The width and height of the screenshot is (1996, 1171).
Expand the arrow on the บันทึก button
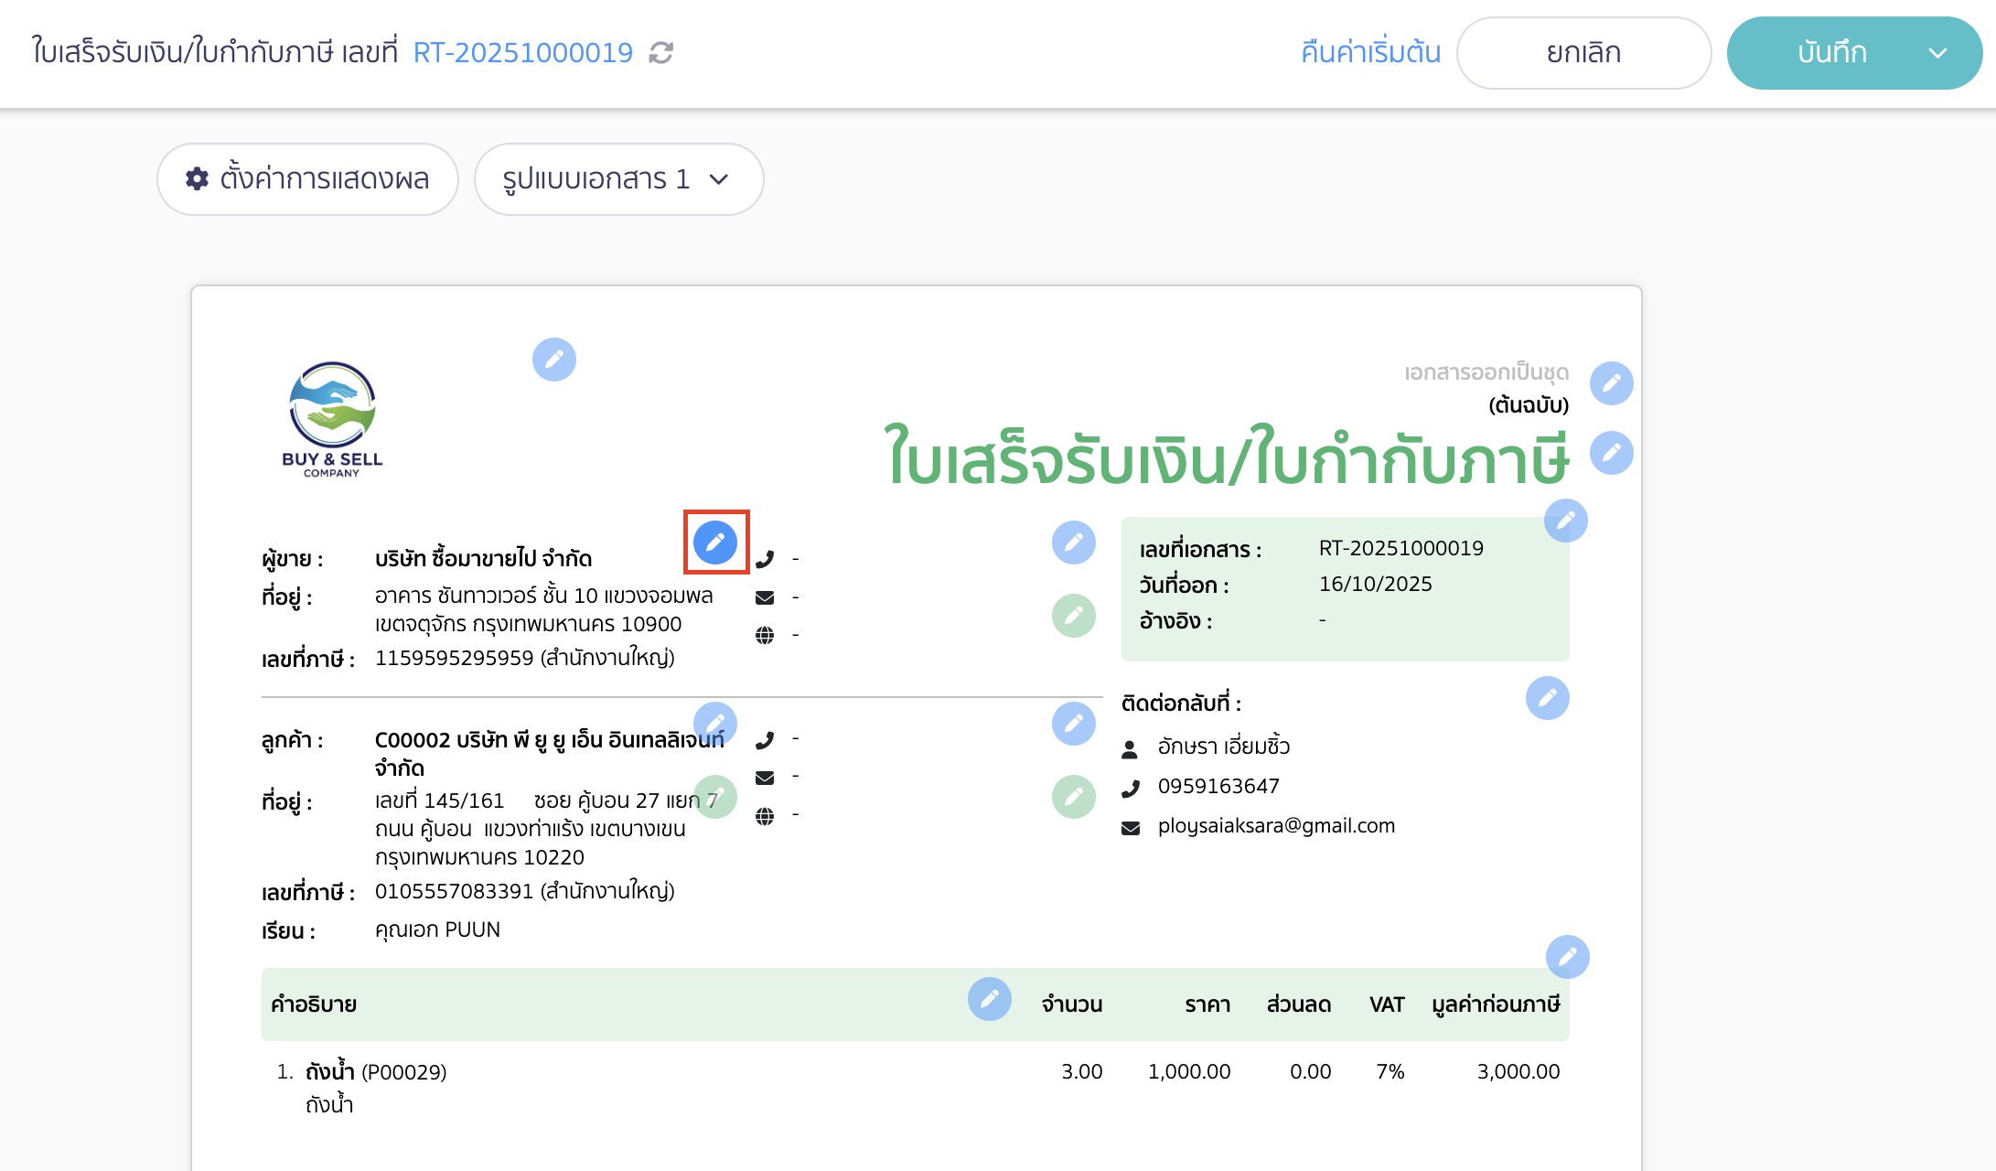click(1937, 53)
